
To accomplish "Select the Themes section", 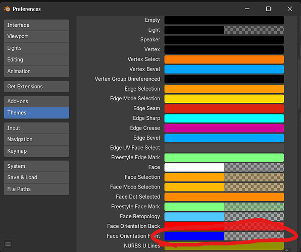I will (36, 113).
